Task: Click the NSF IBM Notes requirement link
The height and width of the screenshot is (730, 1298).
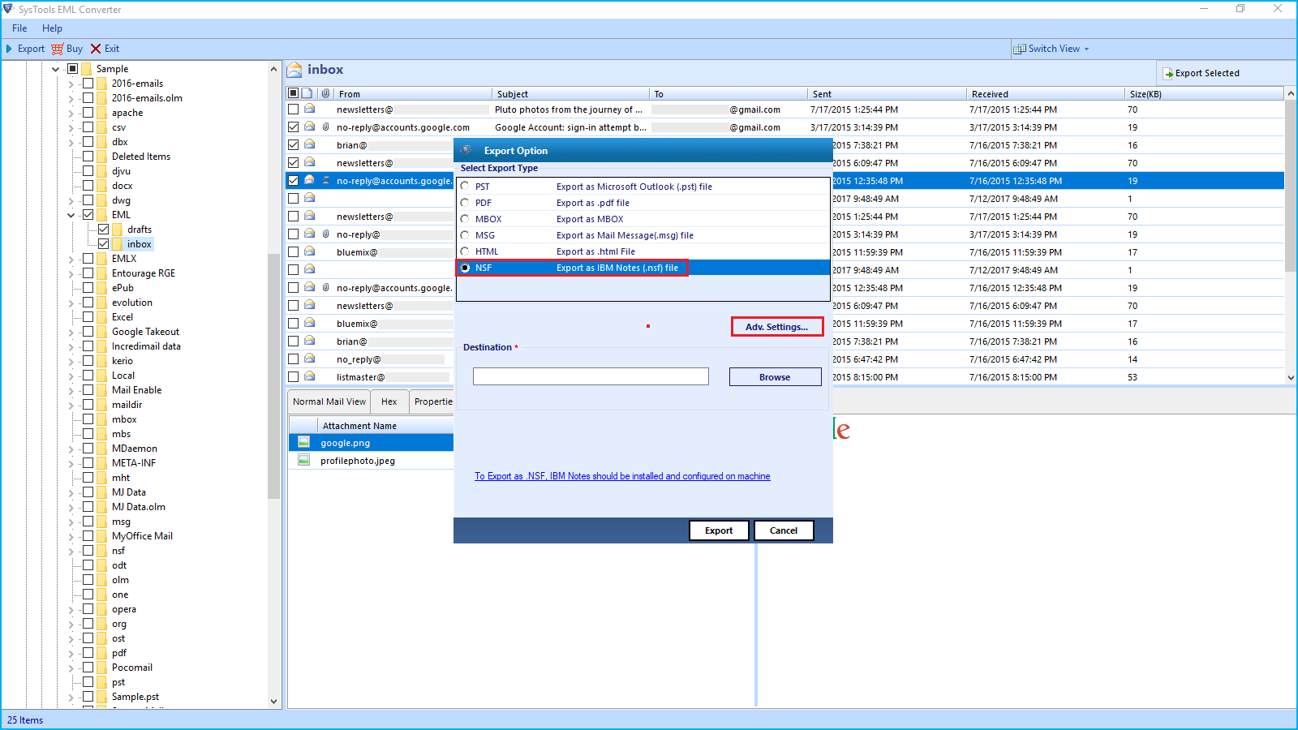Action: [622, 476]
